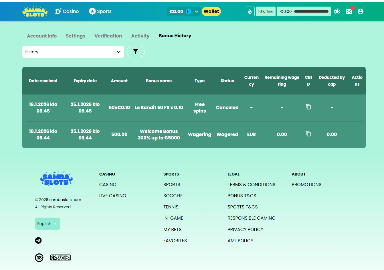Open the Activity tab
Image resolution: width=384 pixels, height=270 pixels.
click(140, 36)
